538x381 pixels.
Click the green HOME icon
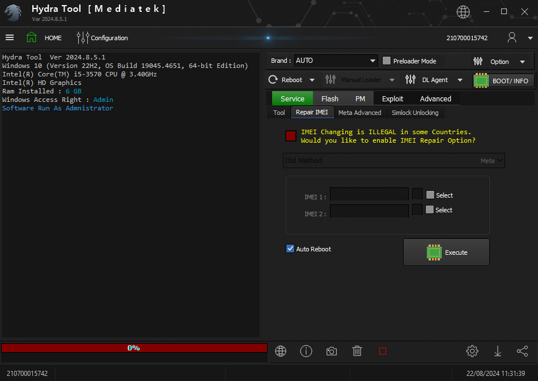tap(31, 38)
